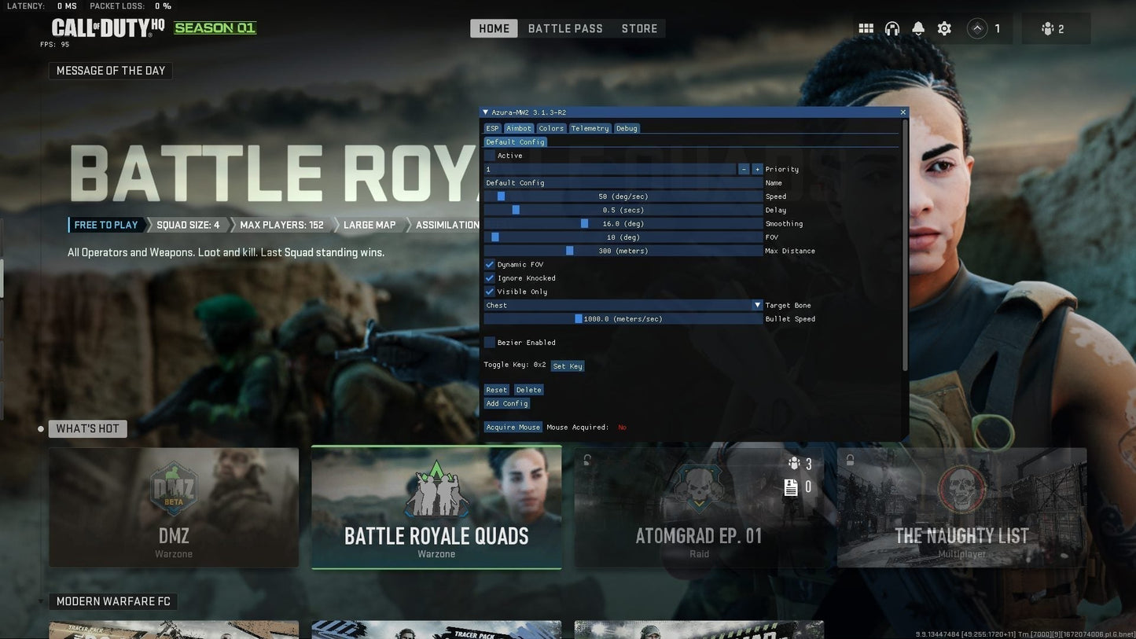Image resolution: width=1136 pixels, height=639 pixels.
Task: Click the player rank chevron icon
Action: pos(976,28)
